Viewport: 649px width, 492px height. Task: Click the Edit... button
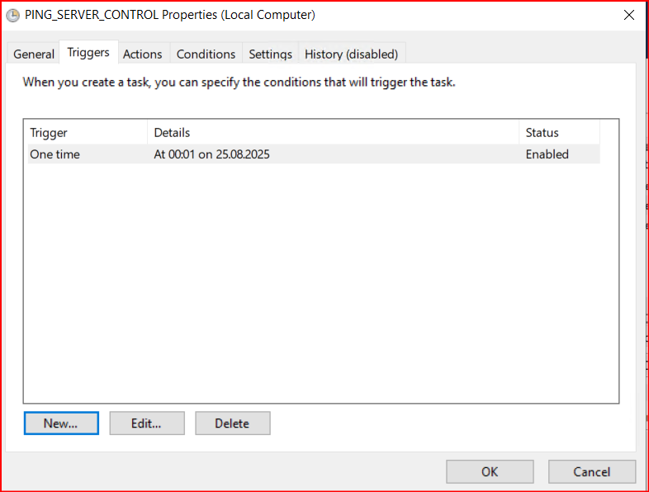point(147,423)
